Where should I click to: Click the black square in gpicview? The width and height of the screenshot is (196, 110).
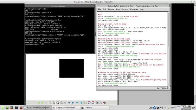[x=71, y=68]
